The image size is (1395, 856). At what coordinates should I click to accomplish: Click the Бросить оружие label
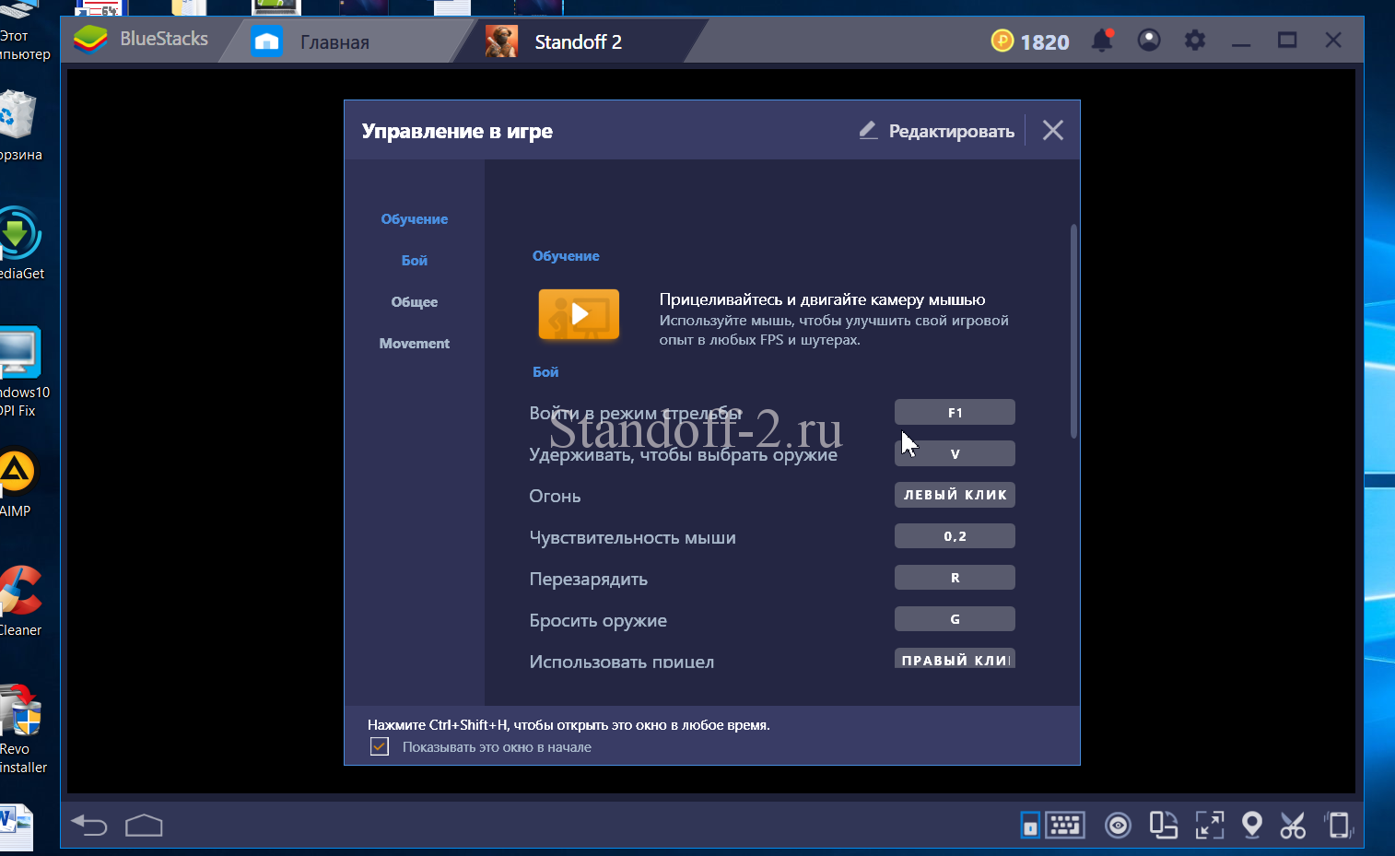coord(598,620)
